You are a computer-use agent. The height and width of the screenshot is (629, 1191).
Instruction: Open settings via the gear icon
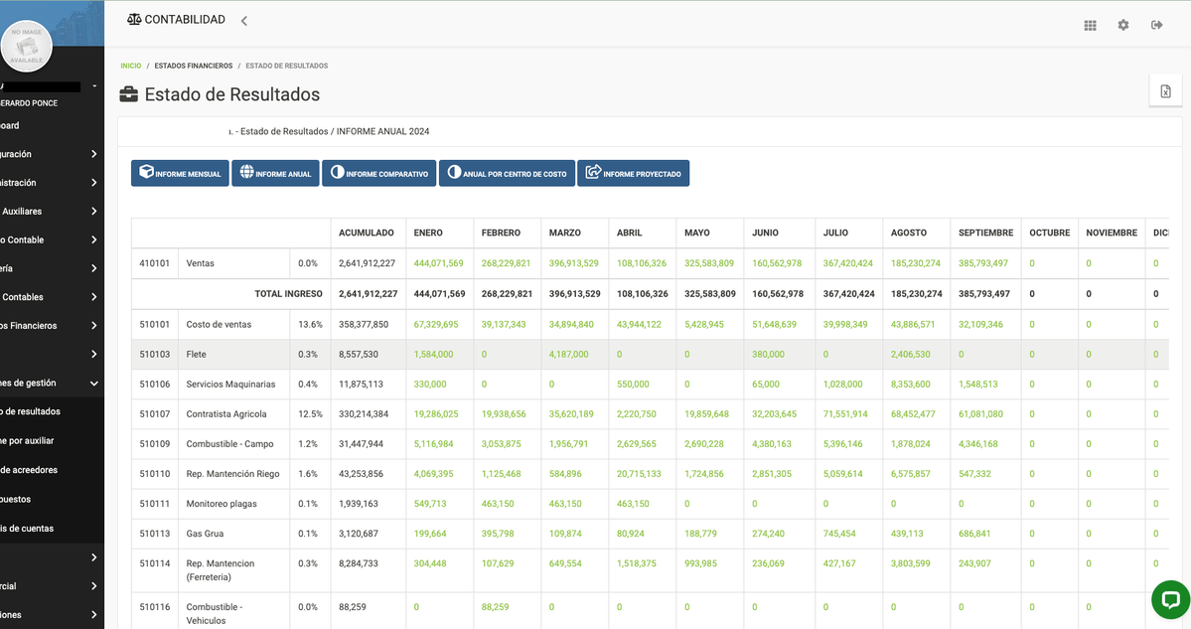tap(1123, 26)
